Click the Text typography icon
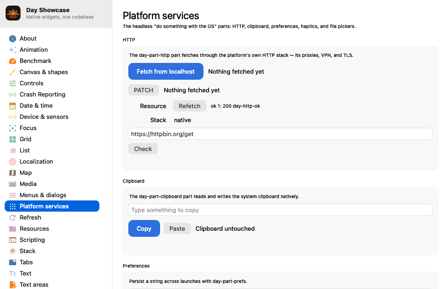 tap(13, 274)
